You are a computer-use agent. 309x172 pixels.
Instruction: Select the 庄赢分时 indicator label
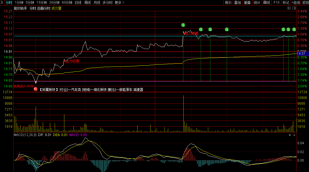(44, 8)
